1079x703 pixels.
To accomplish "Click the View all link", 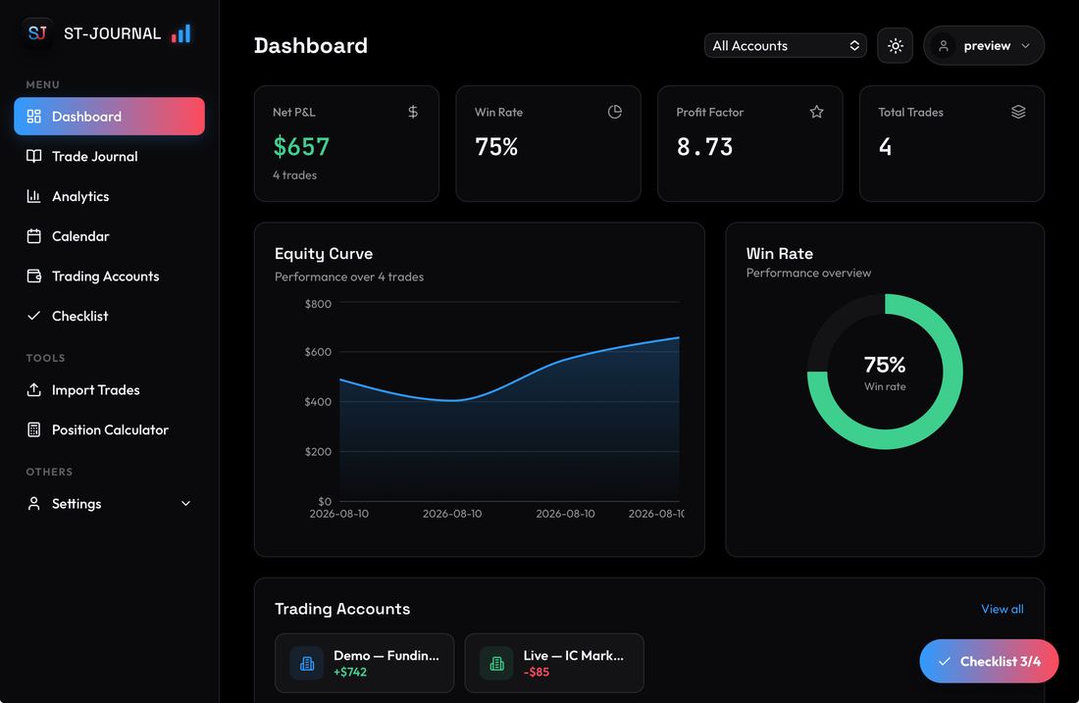I will point(1002,609).
